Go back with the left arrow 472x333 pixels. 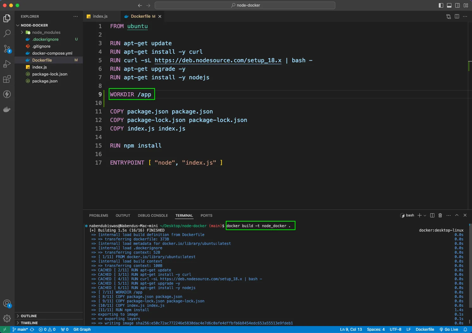click(140, 5)
